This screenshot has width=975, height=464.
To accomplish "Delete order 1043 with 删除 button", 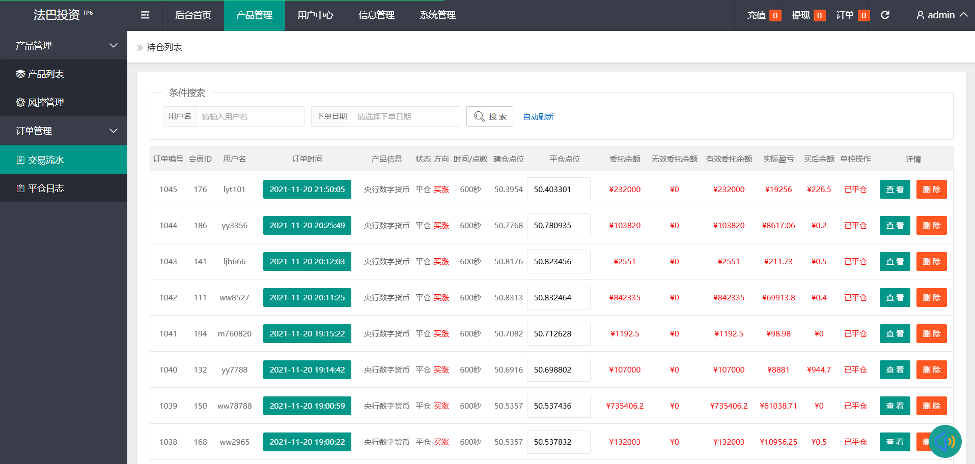I will click(931, 262).
